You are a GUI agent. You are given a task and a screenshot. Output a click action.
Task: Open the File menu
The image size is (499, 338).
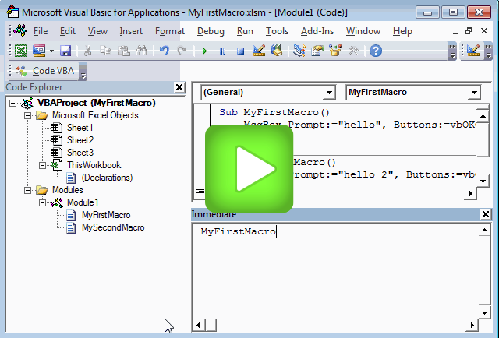click(x=41, y=31)
